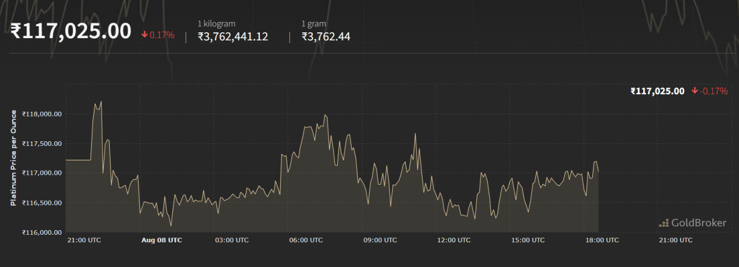Viewport: 739px width, 267px height.
Task: Click the small ₹117,025.00 readout above the chart
Action: coord(657,91)
